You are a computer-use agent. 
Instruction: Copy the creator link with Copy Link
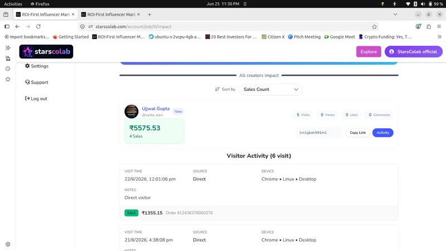[358, 133]
